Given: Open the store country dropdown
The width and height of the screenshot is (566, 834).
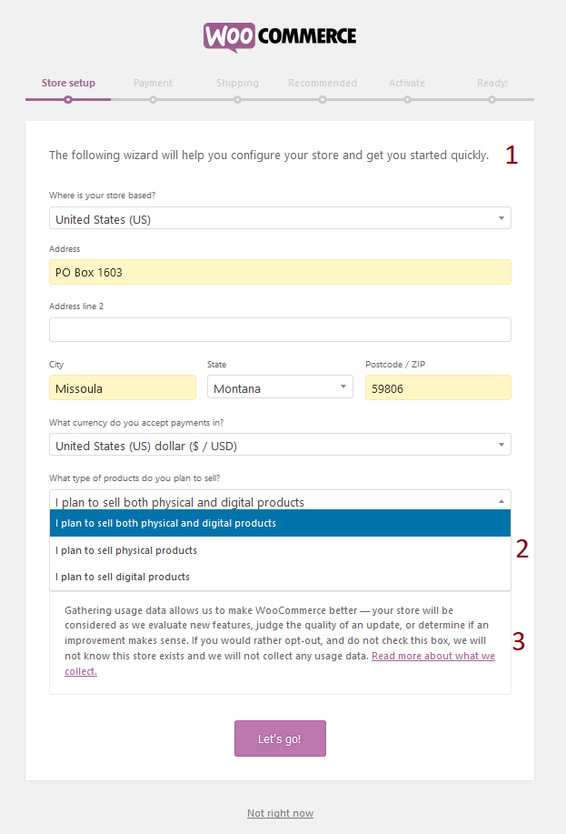Looking at the screenshot, I should click(x=280, y=218).
